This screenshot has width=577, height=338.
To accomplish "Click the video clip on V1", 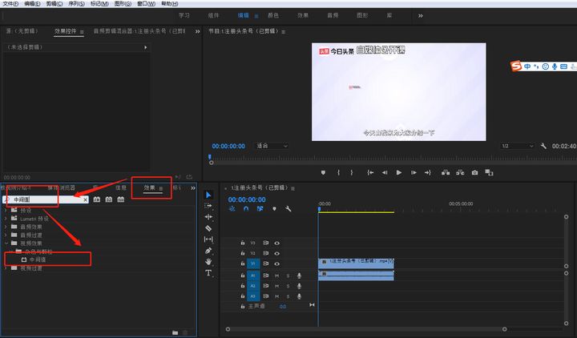I will point(356,264).
